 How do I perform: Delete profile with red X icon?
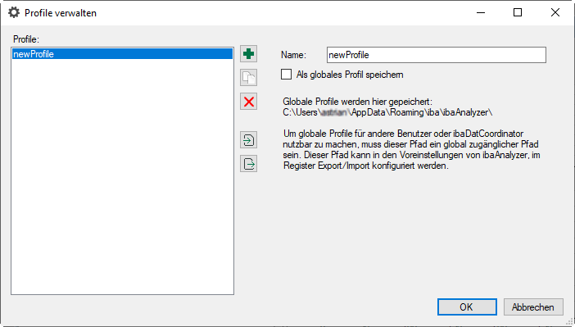249,102
